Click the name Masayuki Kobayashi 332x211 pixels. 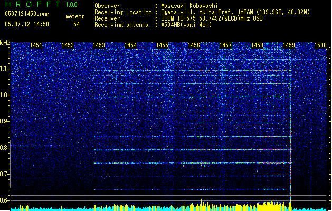pos(189,6)
